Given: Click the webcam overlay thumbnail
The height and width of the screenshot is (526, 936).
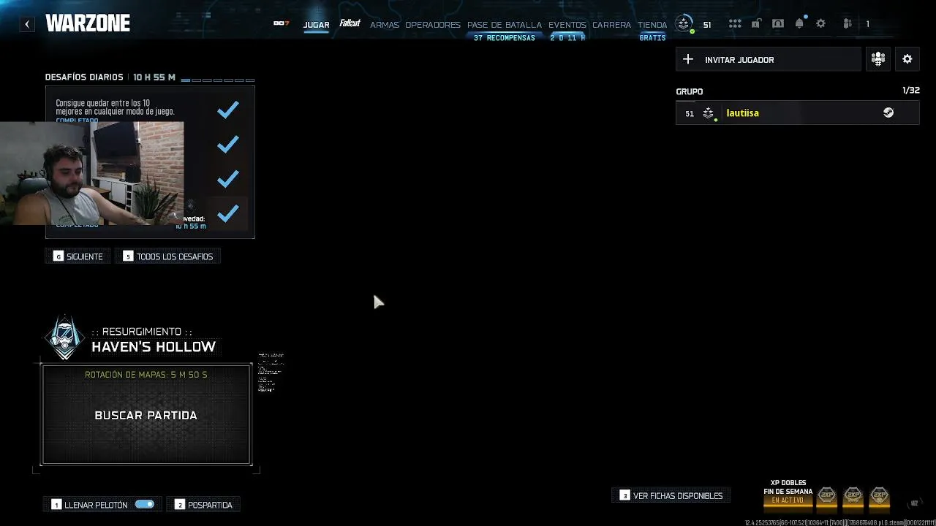Looking at the screenshot, I should tap(91, 173).
